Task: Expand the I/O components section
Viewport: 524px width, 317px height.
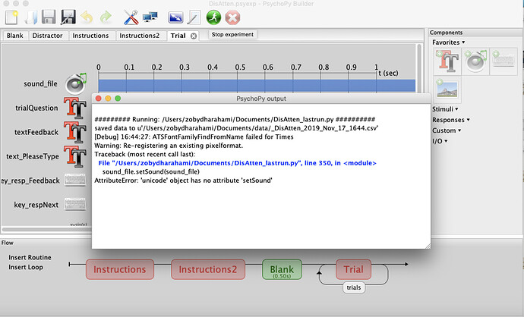Action: click(440, 141)
